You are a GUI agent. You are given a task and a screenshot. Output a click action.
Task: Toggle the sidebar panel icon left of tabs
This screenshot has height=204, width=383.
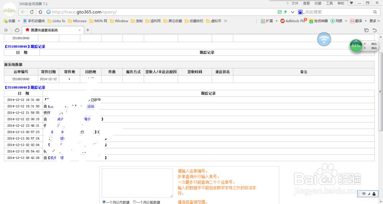point(6,30)
